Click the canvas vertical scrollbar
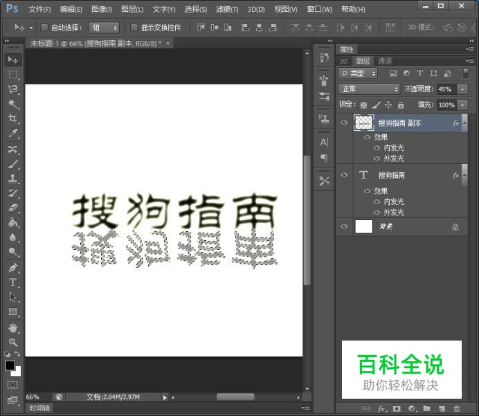The image size is (479, 416). click(307, 221)
